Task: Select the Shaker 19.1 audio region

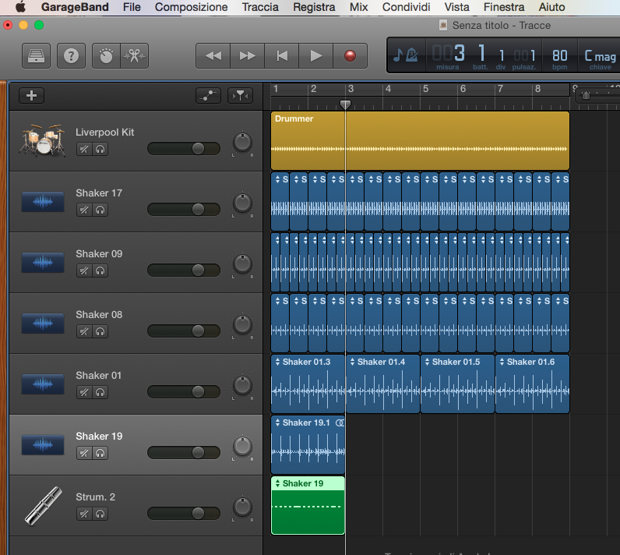Action: point(308,444)
